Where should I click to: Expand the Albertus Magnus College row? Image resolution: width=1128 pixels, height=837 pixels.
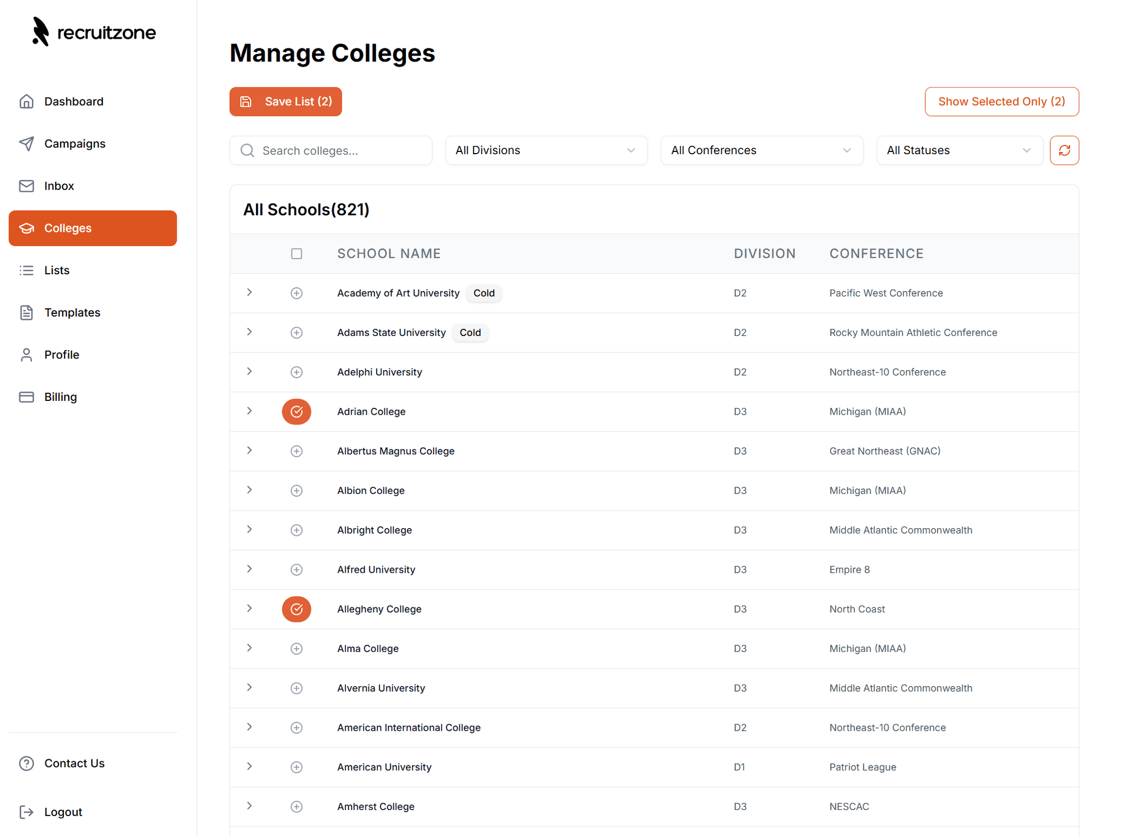tap(250, 450)
